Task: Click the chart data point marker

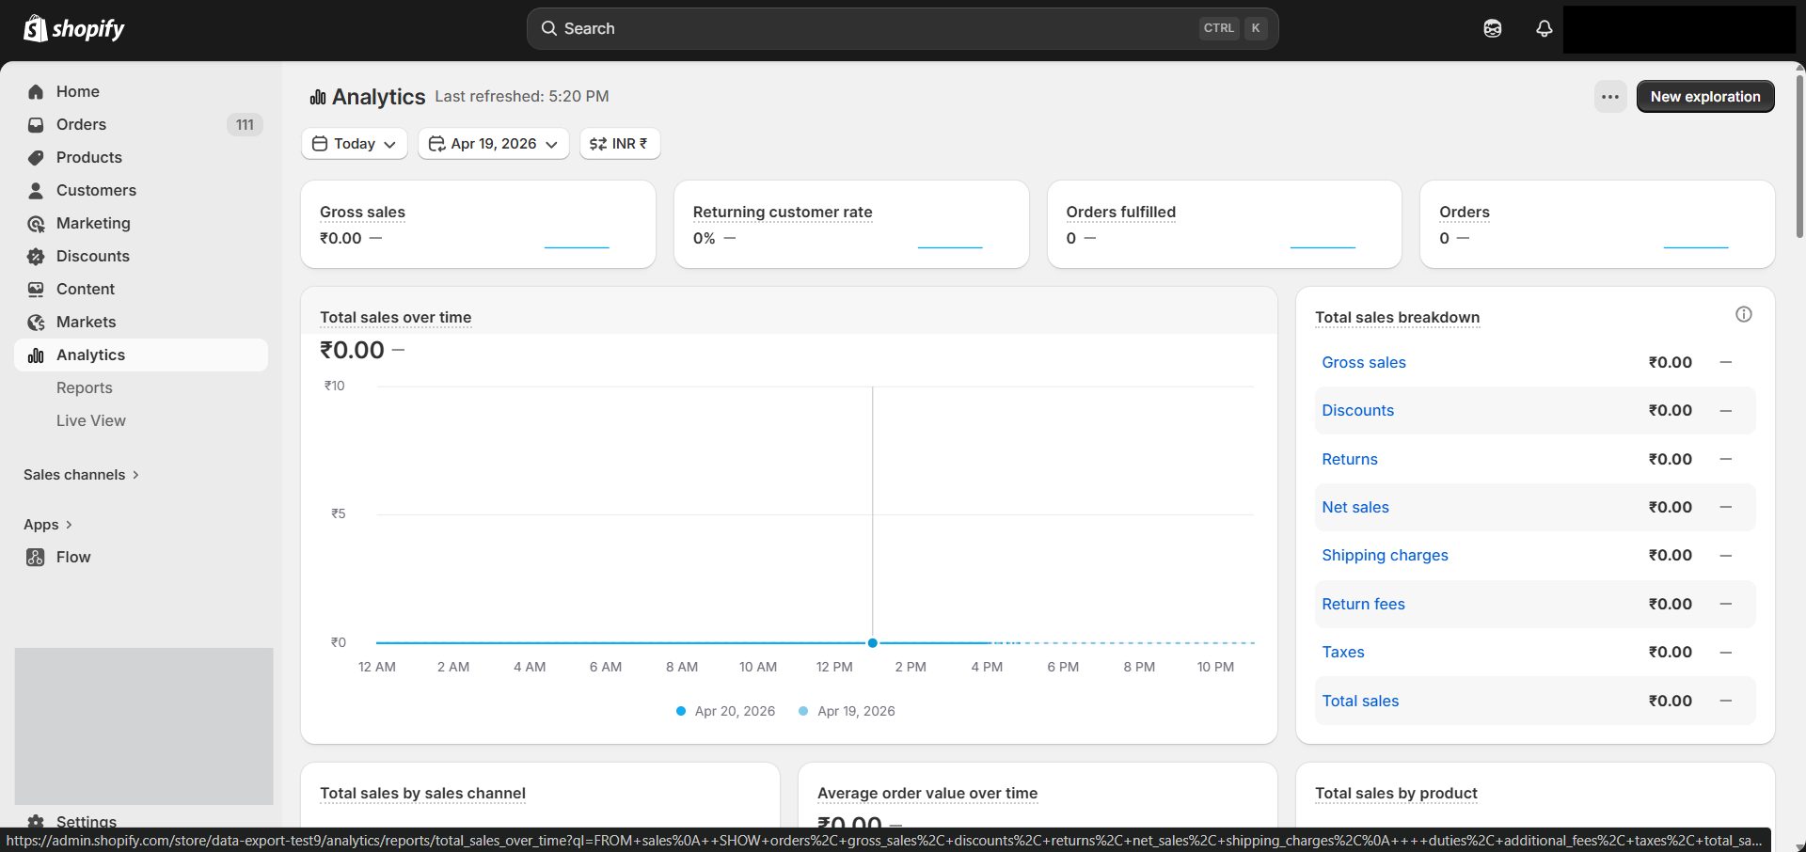Action: pos(873,643)
